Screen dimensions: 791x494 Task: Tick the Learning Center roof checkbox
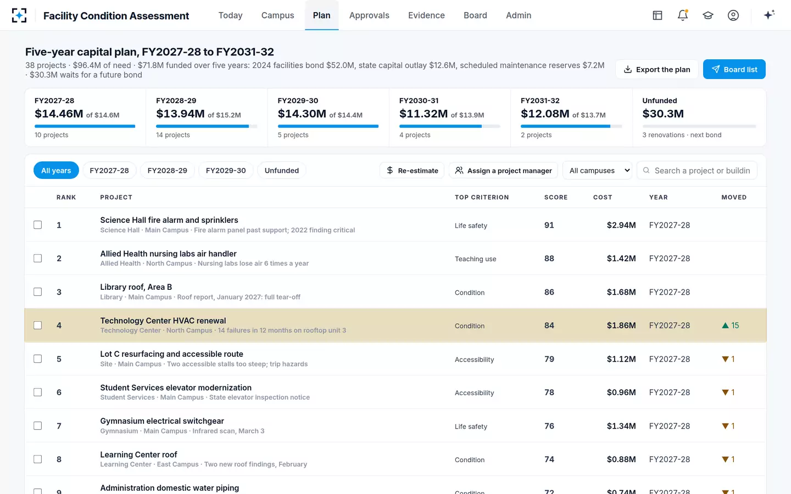[38, 459]
